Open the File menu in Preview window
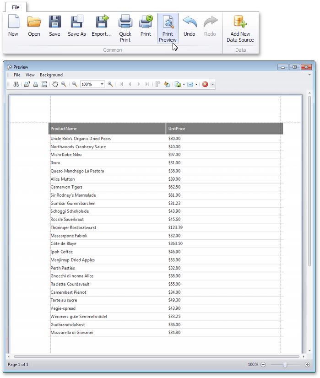The height and width of the screenshot is (378, 320). [17, 75]
